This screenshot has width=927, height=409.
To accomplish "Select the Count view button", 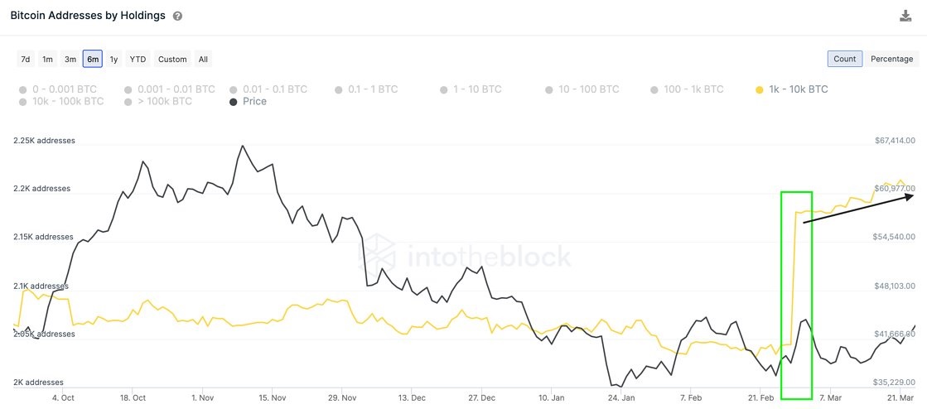I will point(844,59).
